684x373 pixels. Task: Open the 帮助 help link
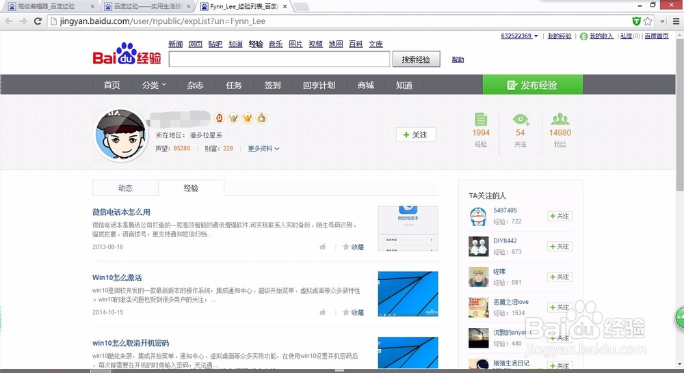pos(458,59)
